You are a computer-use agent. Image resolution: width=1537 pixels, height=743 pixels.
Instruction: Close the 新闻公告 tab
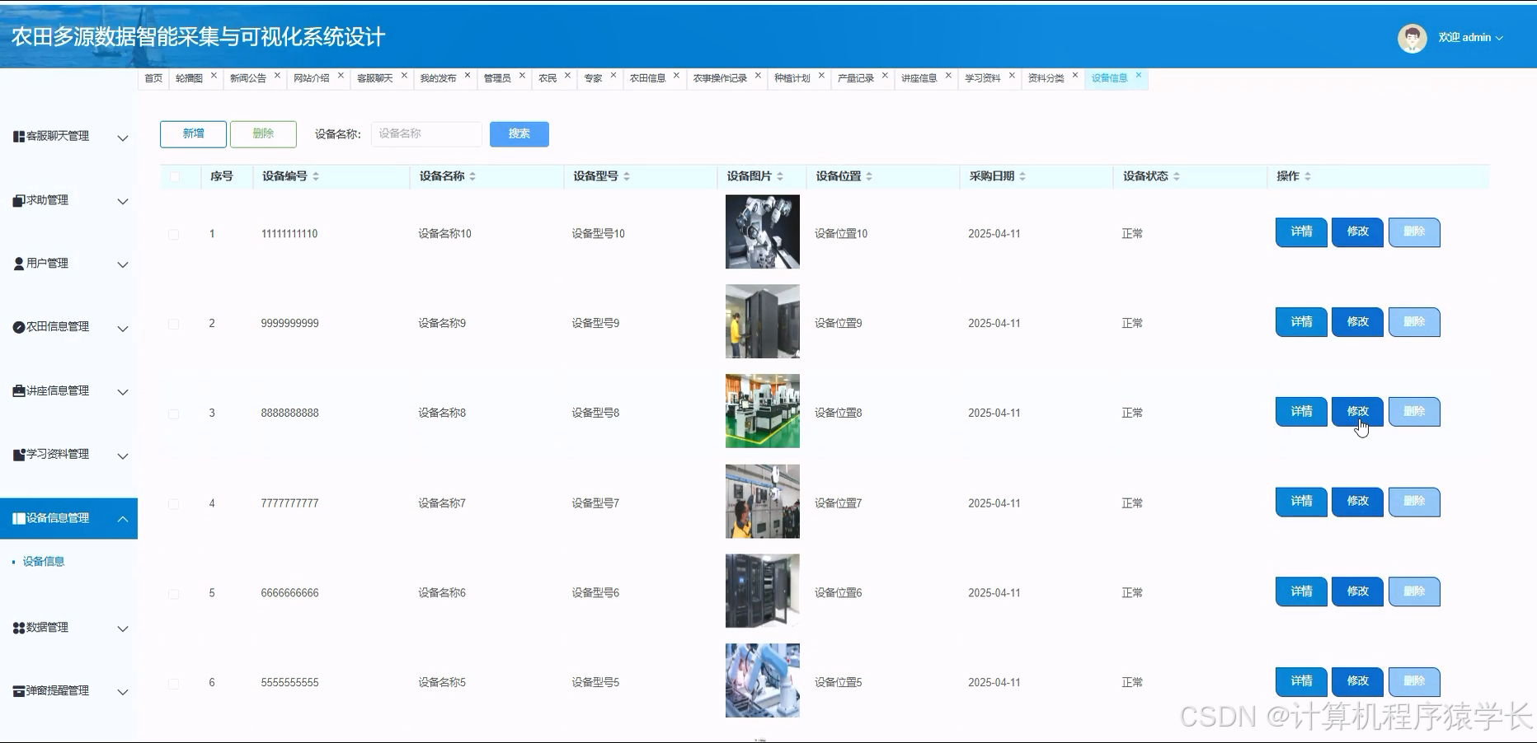[x=277, y=75]
